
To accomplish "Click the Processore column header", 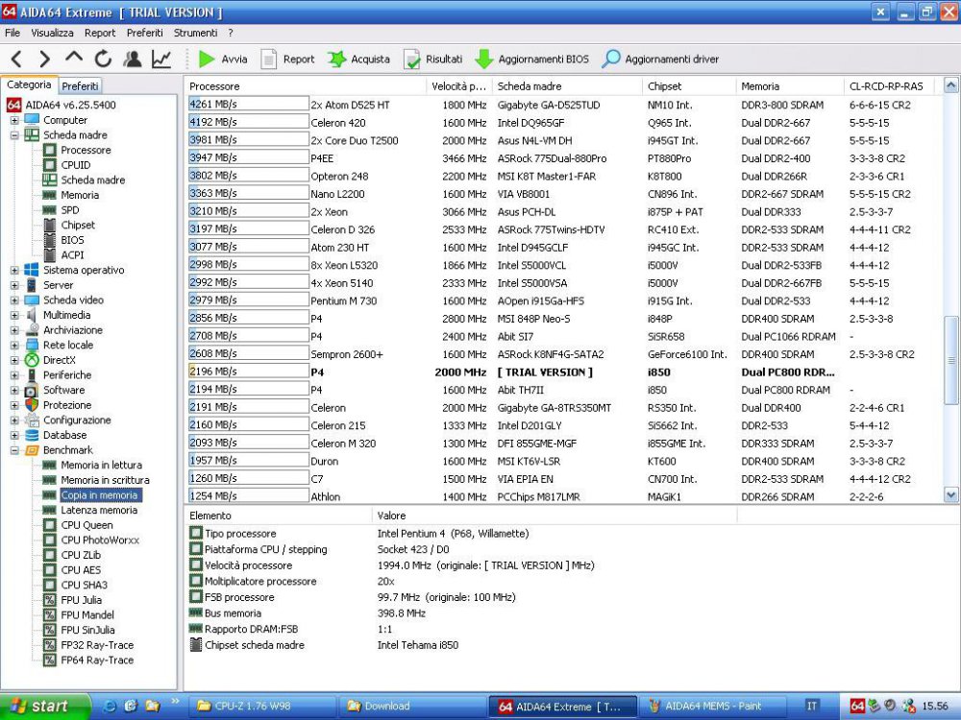I will click(x=215, y=86).
